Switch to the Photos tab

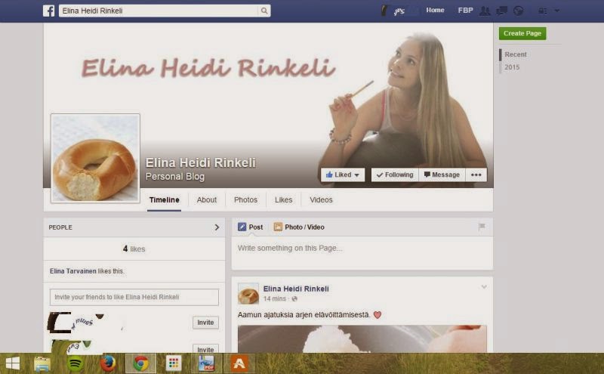(x=245, y=200)
